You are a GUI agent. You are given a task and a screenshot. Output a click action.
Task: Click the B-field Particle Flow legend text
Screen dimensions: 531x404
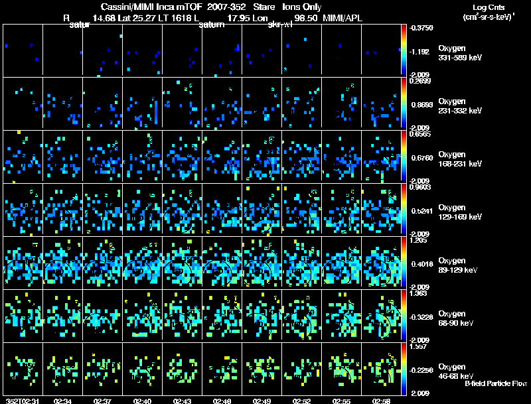pos(495,383)
